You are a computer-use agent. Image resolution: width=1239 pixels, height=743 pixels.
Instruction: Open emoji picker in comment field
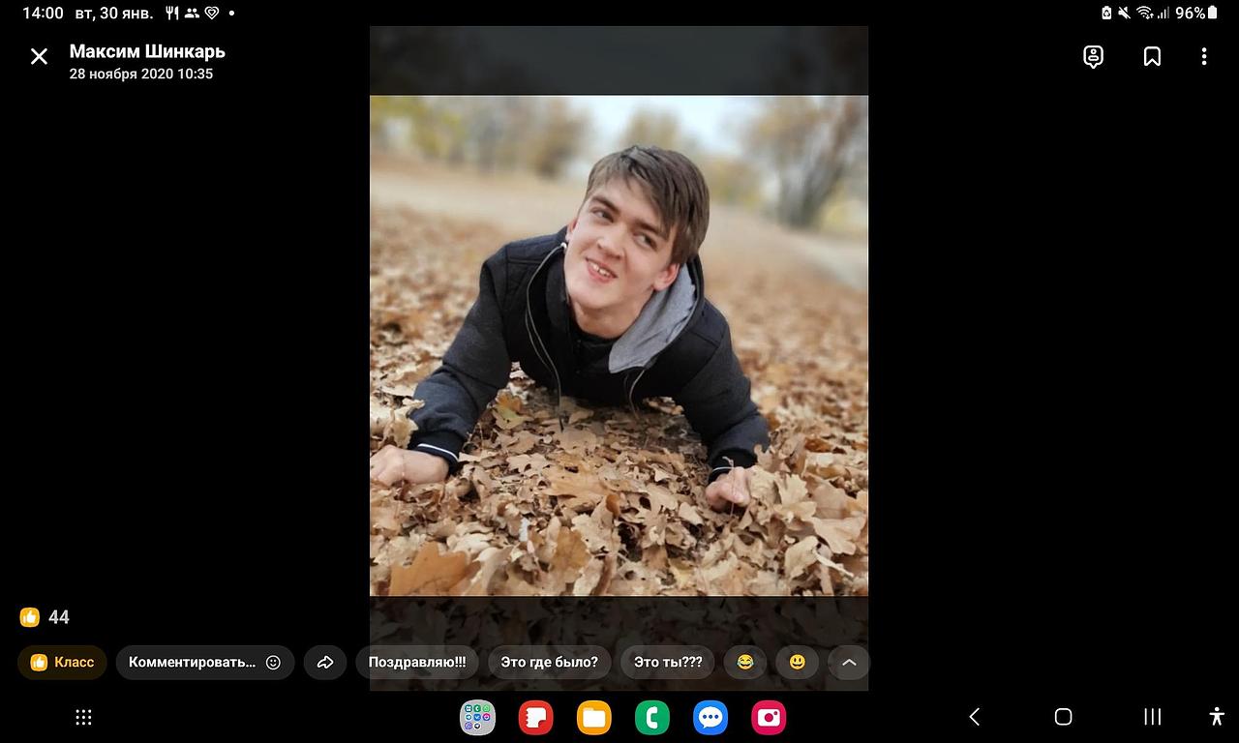273,663
